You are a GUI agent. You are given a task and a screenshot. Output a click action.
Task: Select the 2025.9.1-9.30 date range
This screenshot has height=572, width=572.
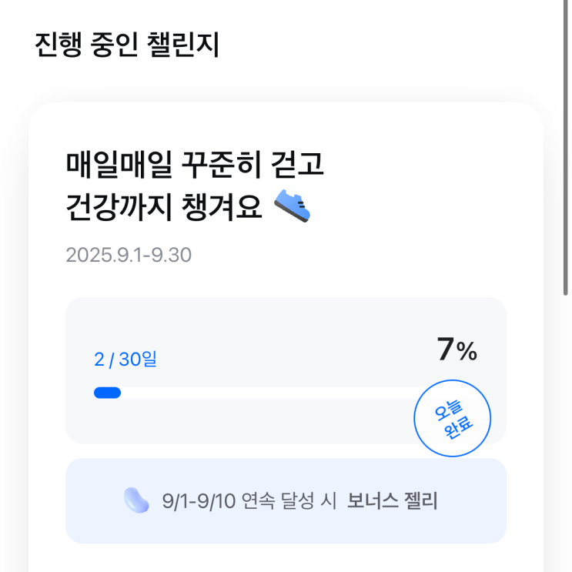tap(129, 255)
